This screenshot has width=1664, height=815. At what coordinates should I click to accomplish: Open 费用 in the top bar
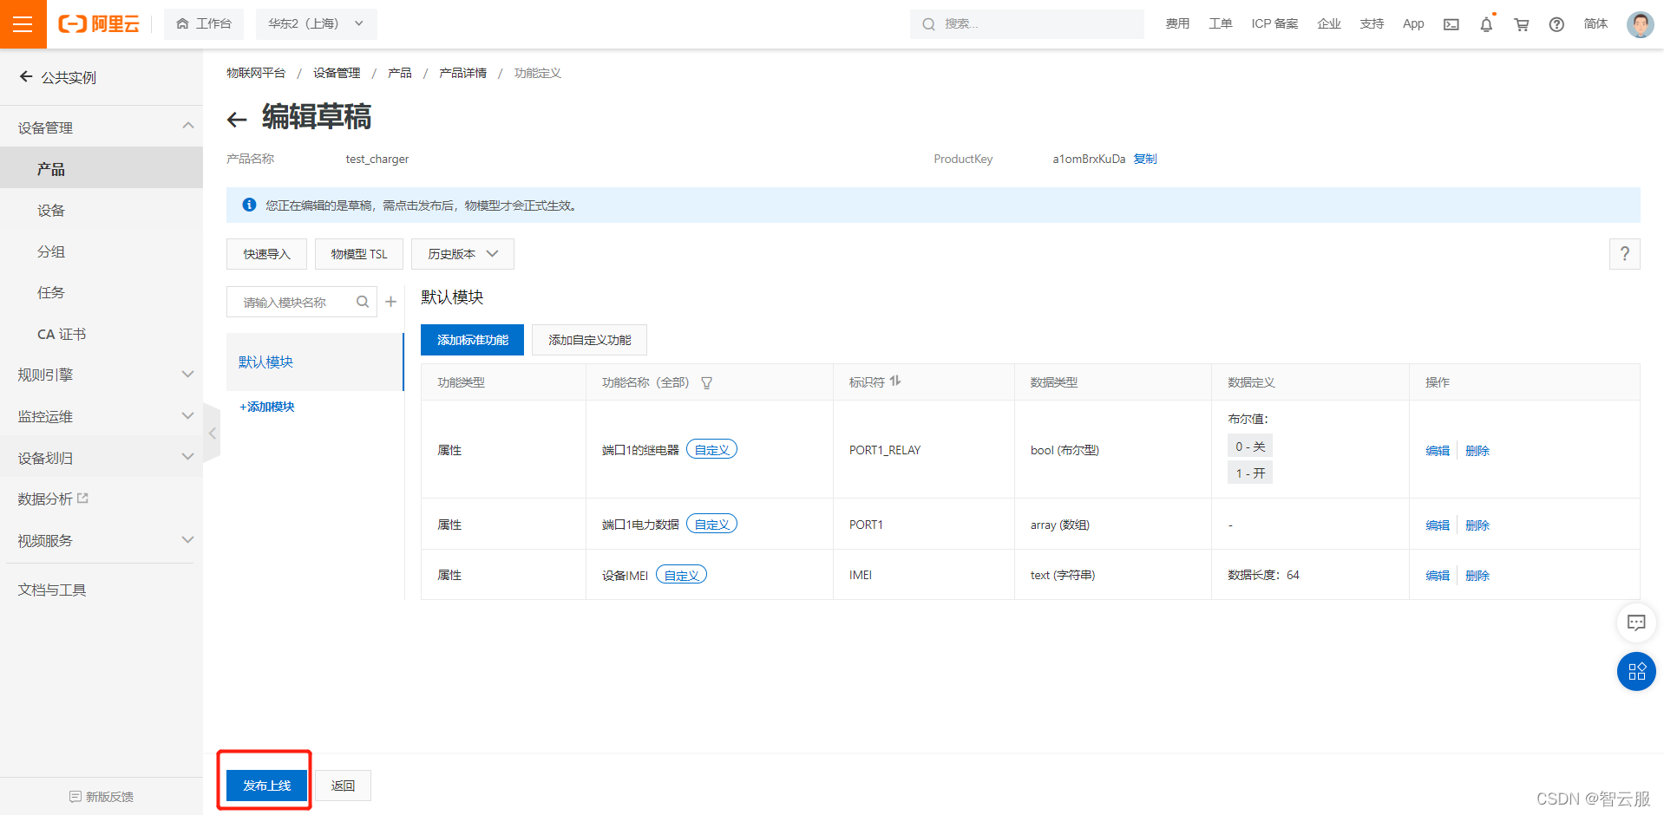tap(1177, 24)
